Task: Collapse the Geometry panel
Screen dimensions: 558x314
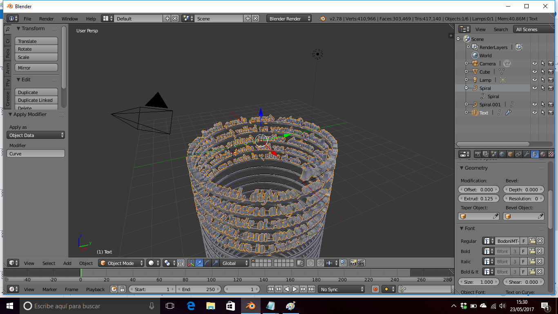Action: (462, 168)
